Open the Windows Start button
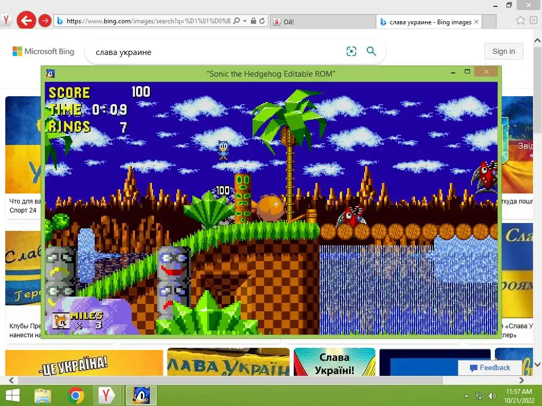 click(13, 395)
